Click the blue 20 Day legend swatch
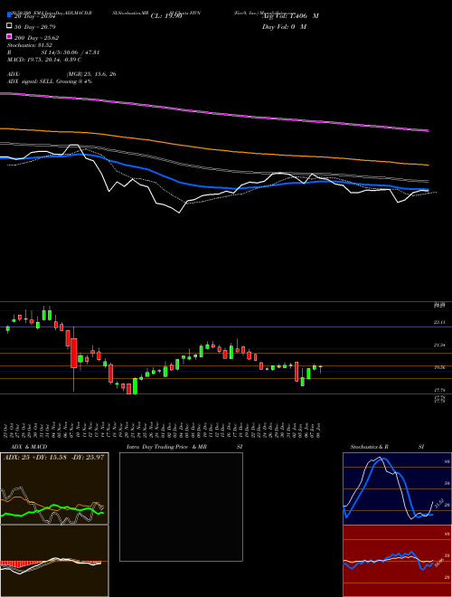Screen dimensions: 452x597 [x=9, y=14]
